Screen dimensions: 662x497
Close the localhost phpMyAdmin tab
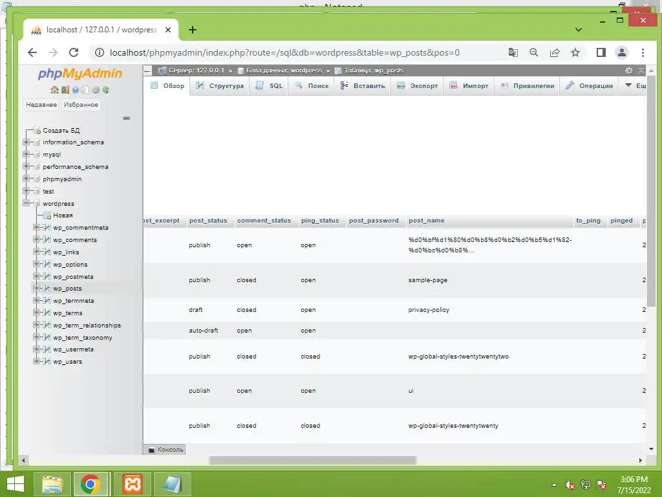point(168,30)
